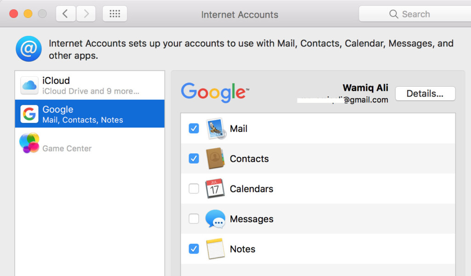
Task: Click "iCloud Drive and 9 more..." subtitle
Action: [x=91, y=91]
